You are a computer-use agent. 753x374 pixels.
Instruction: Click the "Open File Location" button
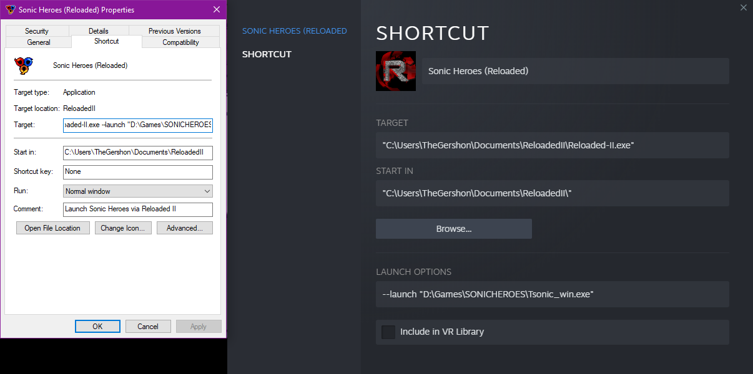pos(52,228)
